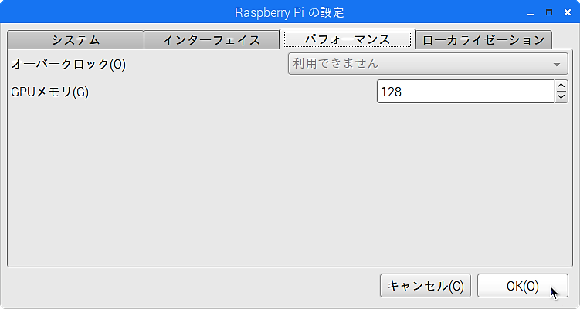580x309 pixels.
Task: Switch to the システム tab
Action: point(76,39)
